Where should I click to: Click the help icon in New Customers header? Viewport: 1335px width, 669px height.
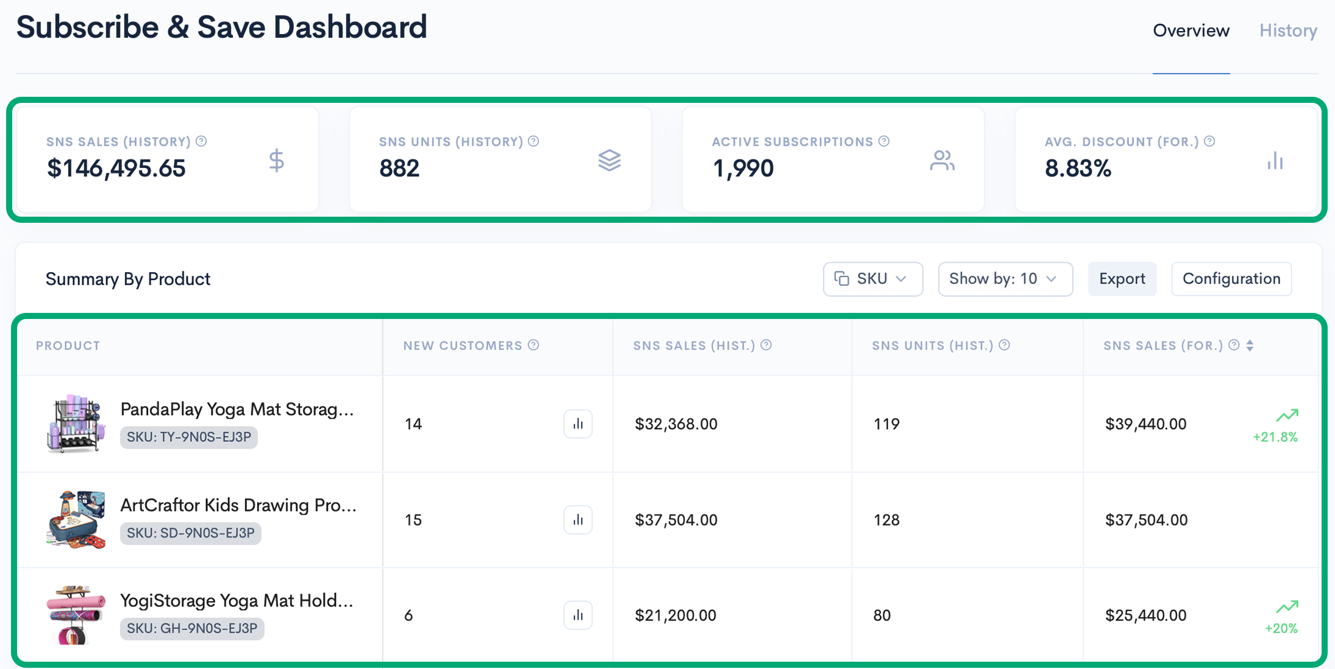point(533,345)
